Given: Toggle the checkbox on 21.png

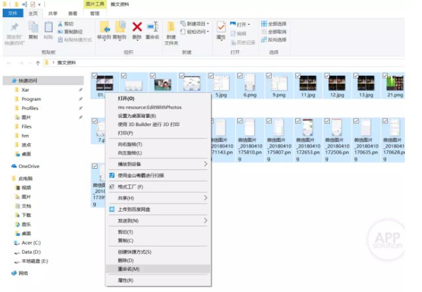Looking at the screenshot, I should [386, 76].
